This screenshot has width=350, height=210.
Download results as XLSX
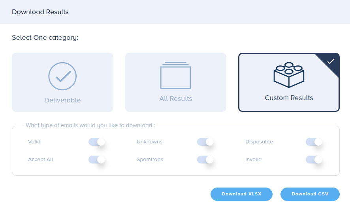pos(241,194)
